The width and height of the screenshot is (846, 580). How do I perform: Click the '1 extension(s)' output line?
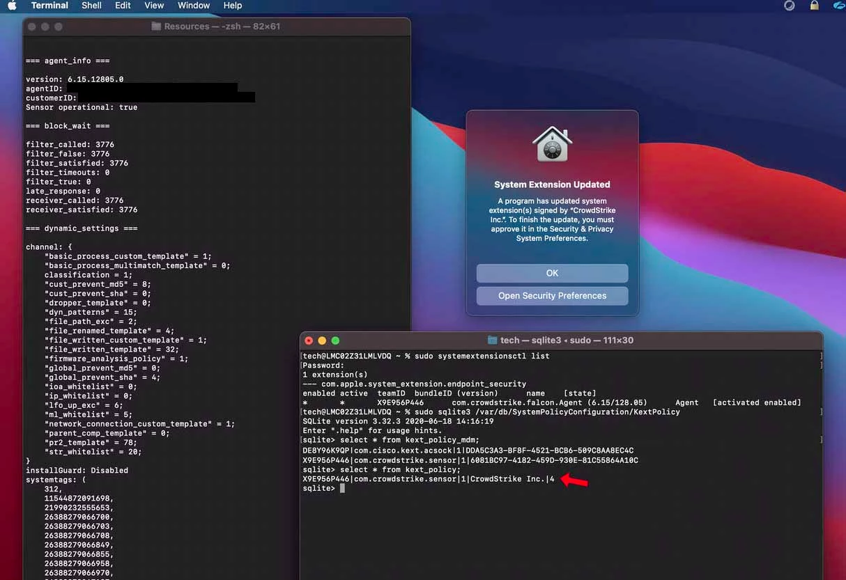click(x=334, y=375)
